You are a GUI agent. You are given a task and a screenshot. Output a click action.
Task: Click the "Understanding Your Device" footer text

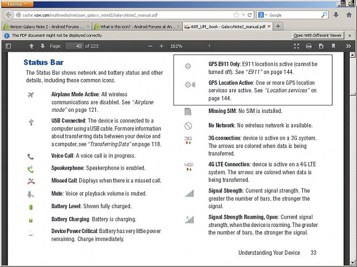[x=269, y=253]
